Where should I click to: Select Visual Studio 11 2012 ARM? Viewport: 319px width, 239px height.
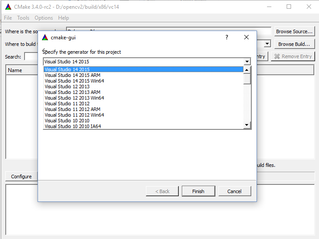click(x=143, y=109)
